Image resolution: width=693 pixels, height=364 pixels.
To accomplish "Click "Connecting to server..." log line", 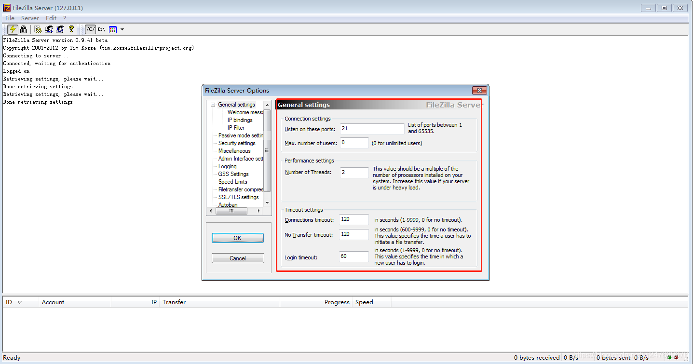I will pos(36,56).
